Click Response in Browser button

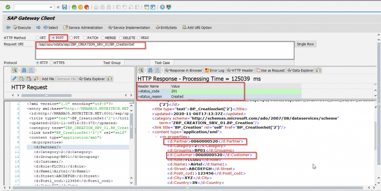coord(183,70)
